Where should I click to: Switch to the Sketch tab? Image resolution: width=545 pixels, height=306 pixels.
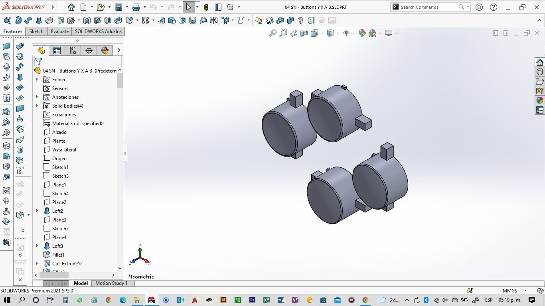pyautogui.click(x=36, y=31)
